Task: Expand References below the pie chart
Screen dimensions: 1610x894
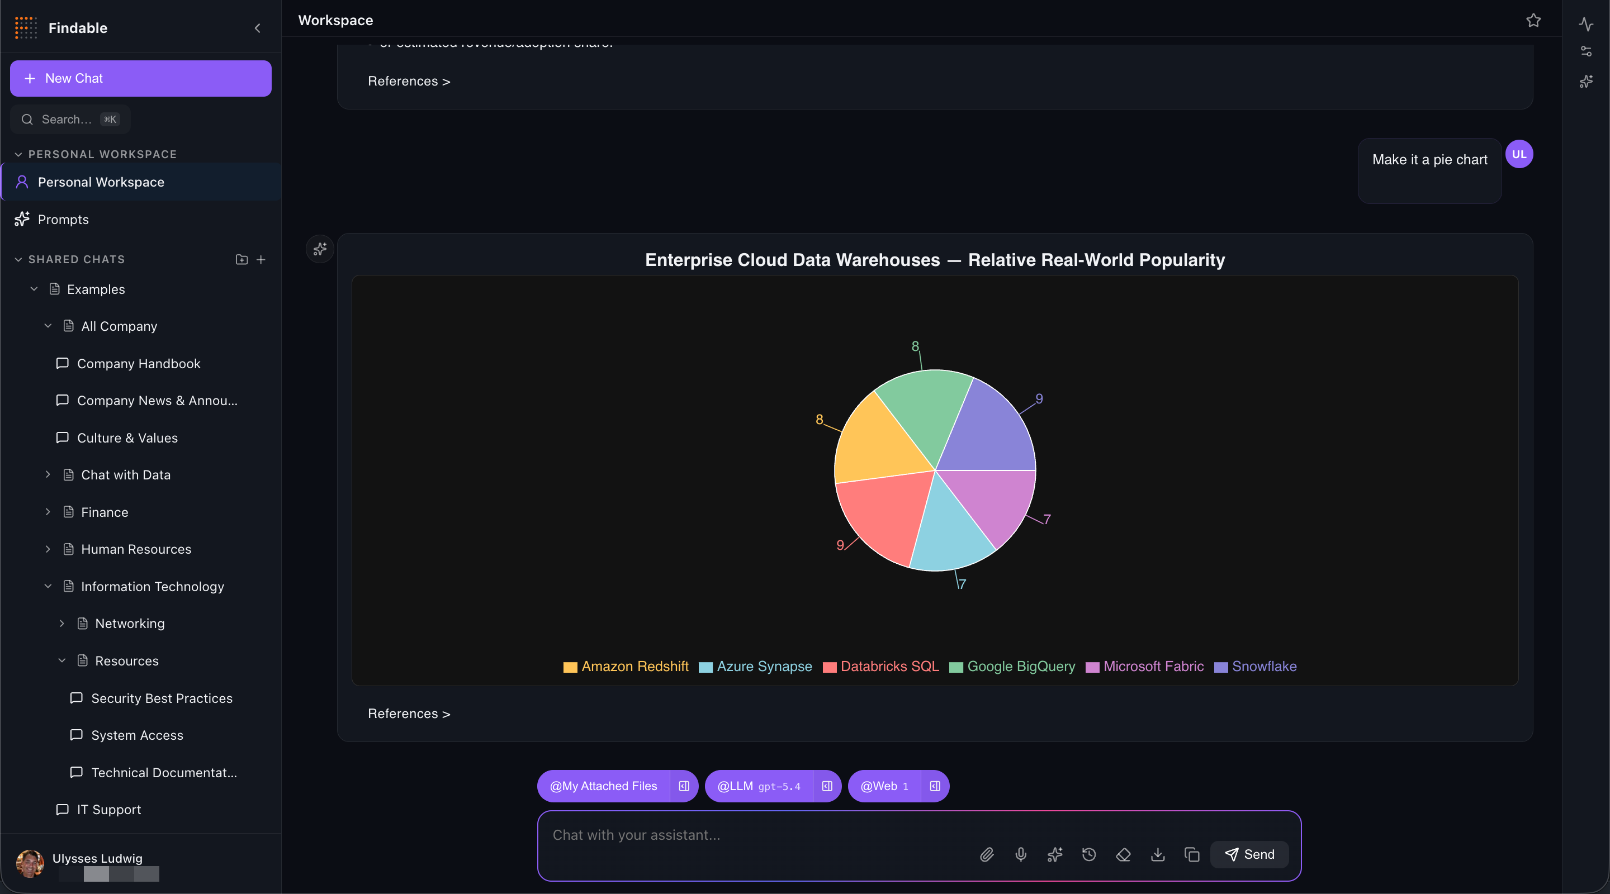Action: coord(409,714)
